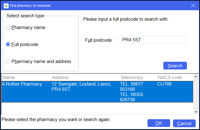Click into the Full postcode text field
This screenshot has width=200, height=130.
tap(153, 40)
